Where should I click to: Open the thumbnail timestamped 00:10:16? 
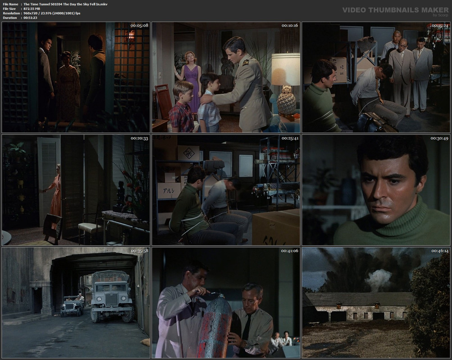(226, 77)
